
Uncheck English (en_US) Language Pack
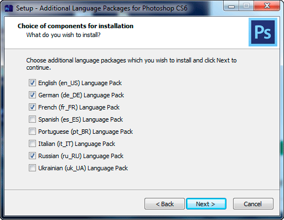point(32,83)
